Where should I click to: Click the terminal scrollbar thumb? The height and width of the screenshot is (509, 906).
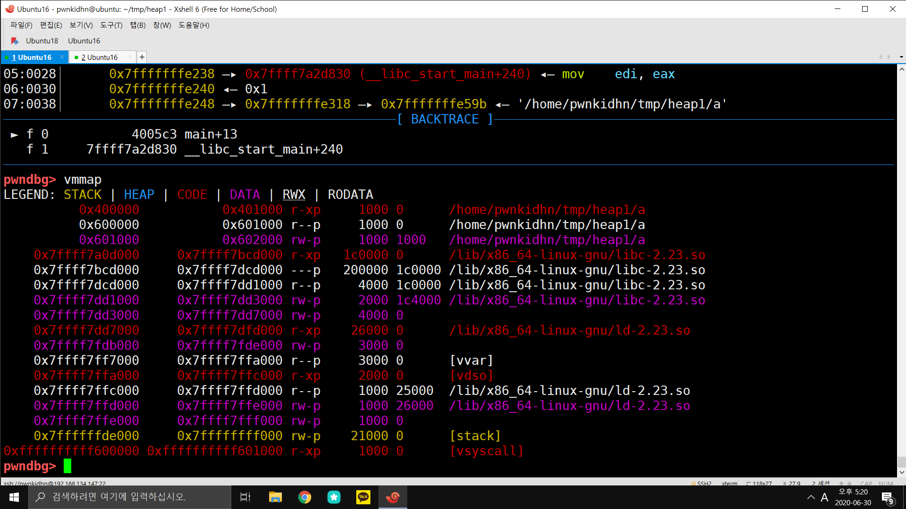[x=901, y=462]
